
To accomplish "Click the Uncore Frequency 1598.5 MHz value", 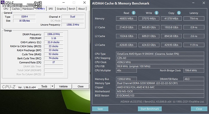I will [73, 25].
